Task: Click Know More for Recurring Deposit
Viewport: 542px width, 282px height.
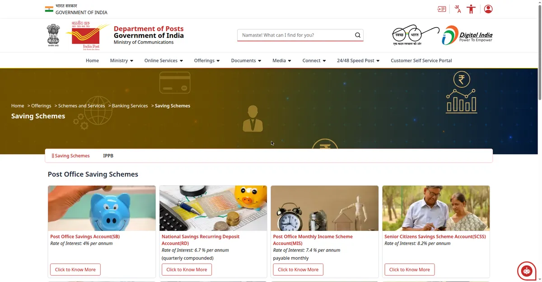Action: click(187, 270)
